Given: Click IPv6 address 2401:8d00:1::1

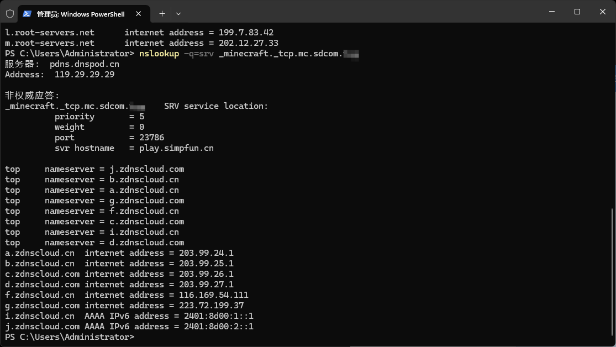Looking at the screenshot, I should pos(219,317).
